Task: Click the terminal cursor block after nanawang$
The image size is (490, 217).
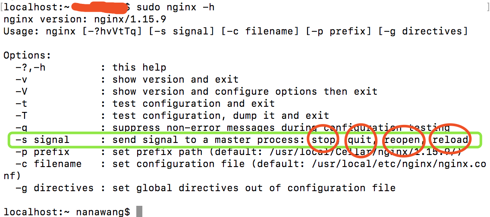Action: [x=139, y=212]
